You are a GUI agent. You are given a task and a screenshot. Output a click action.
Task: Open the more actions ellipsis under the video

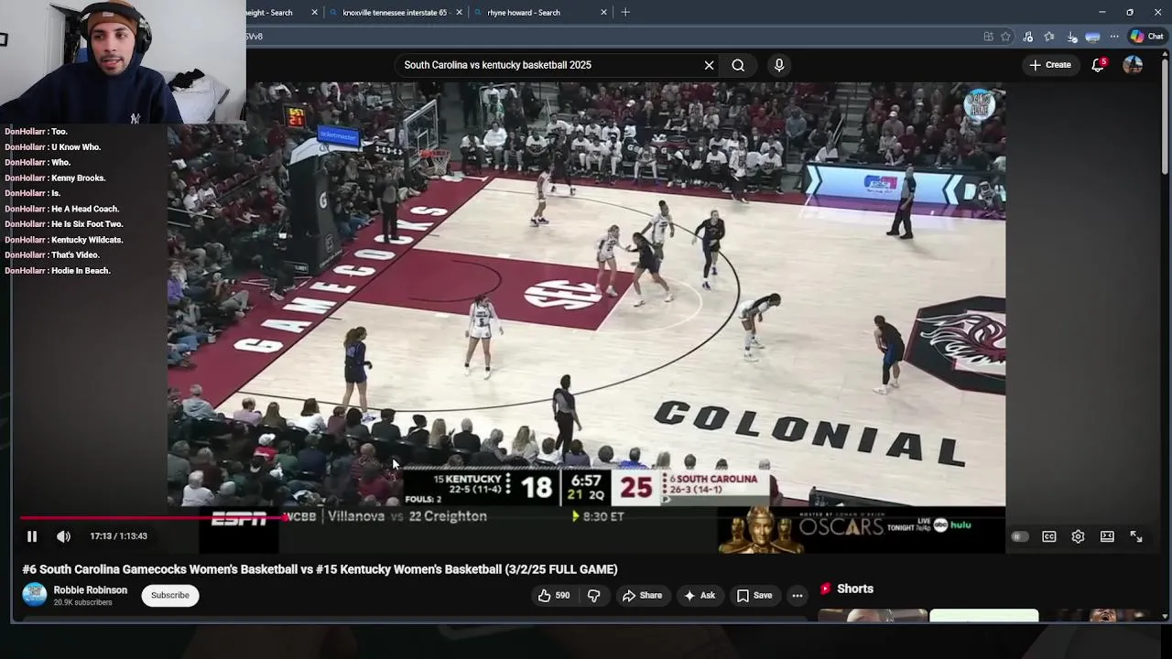tap(798, 595)
